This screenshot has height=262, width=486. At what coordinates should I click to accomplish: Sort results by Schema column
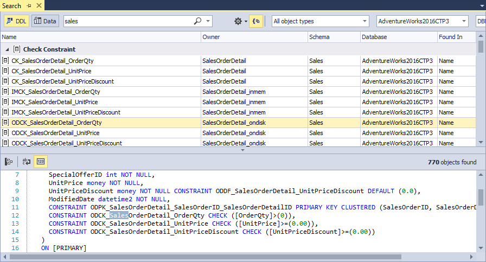coord(333,37)
